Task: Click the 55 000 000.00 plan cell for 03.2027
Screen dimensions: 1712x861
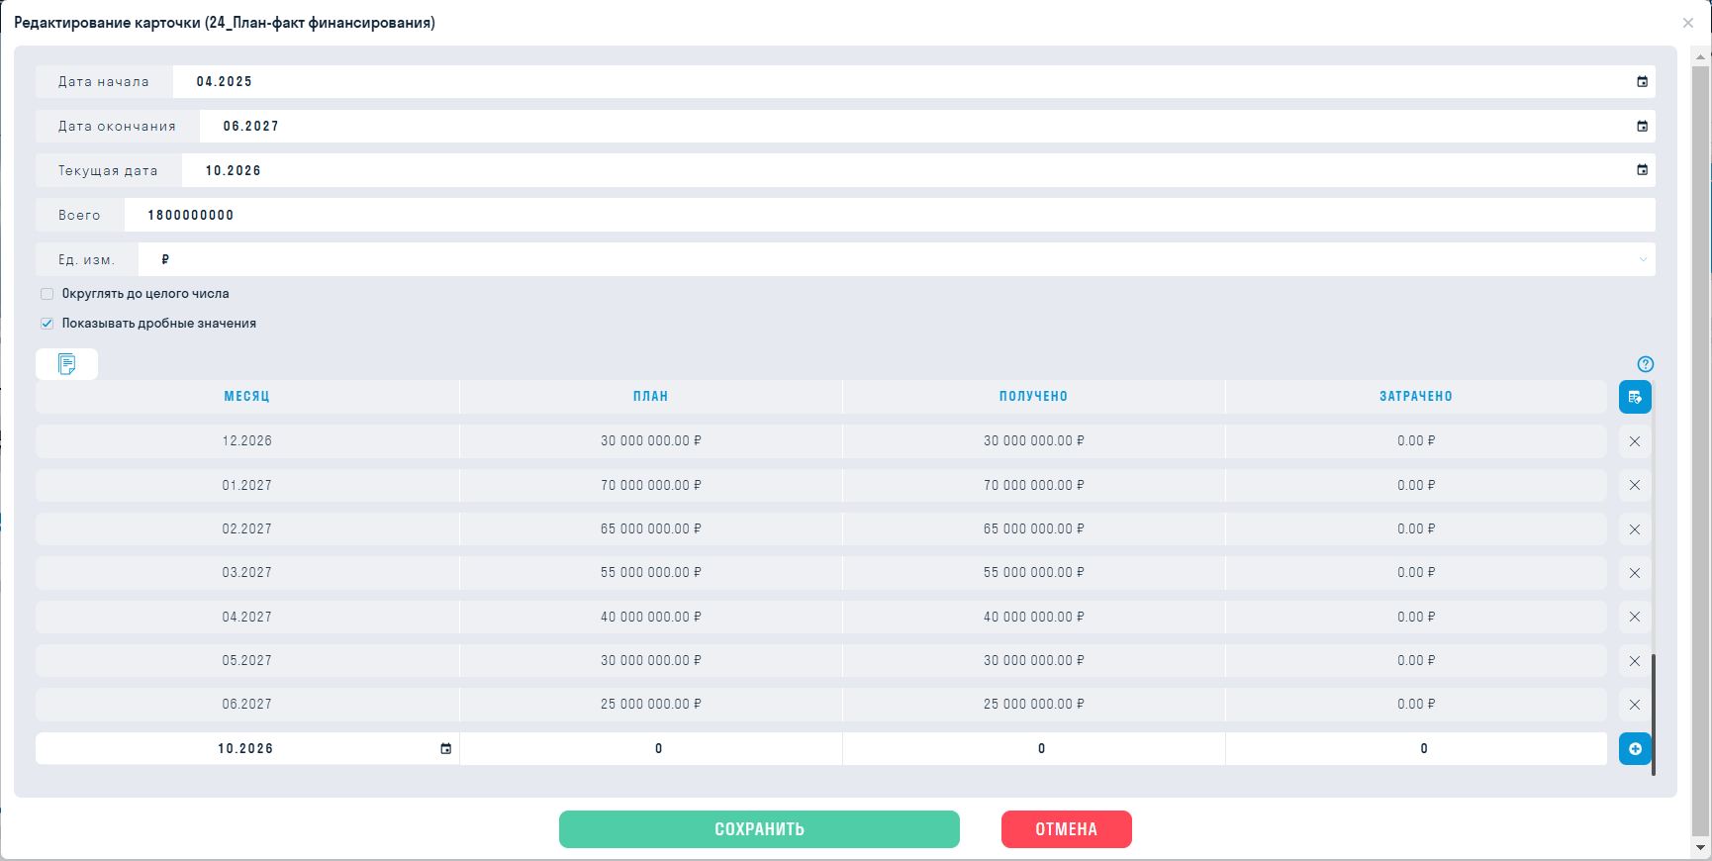Action: coord(651,573)
